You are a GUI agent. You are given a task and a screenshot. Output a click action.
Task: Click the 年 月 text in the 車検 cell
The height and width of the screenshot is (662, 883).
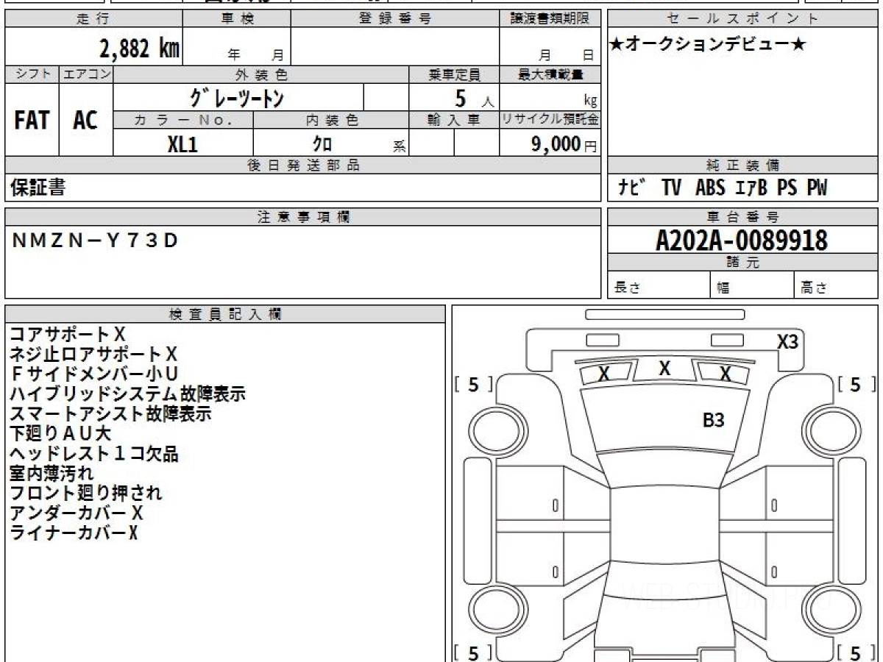[x=255, y=55]
